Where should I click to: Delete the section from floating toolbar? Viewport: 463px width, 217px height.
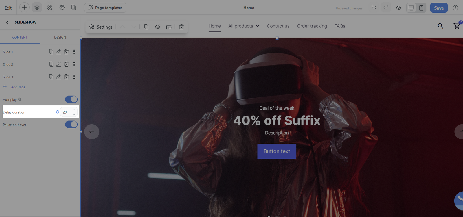181,27
